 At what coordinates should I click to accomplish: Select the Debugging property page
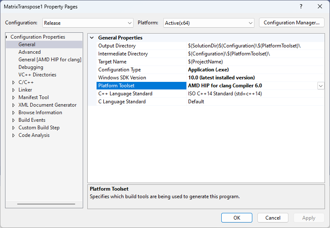pos(31,67)
